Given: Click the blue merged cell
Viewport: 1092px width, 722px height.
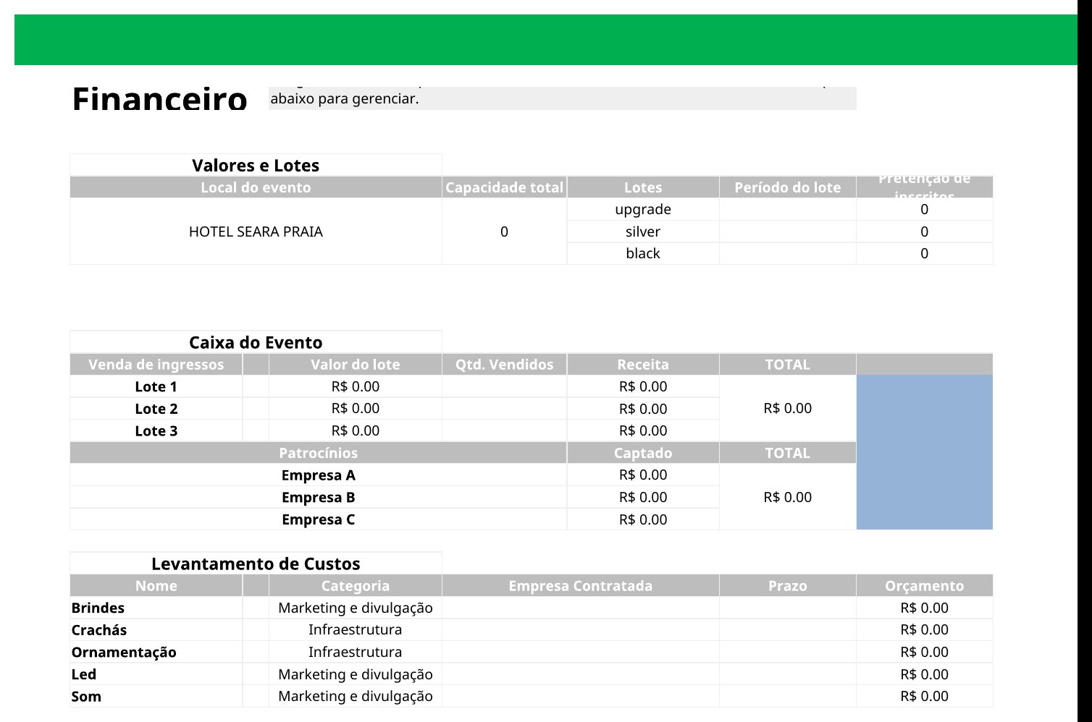Looking at the screenshot, I should pos(924,452).
